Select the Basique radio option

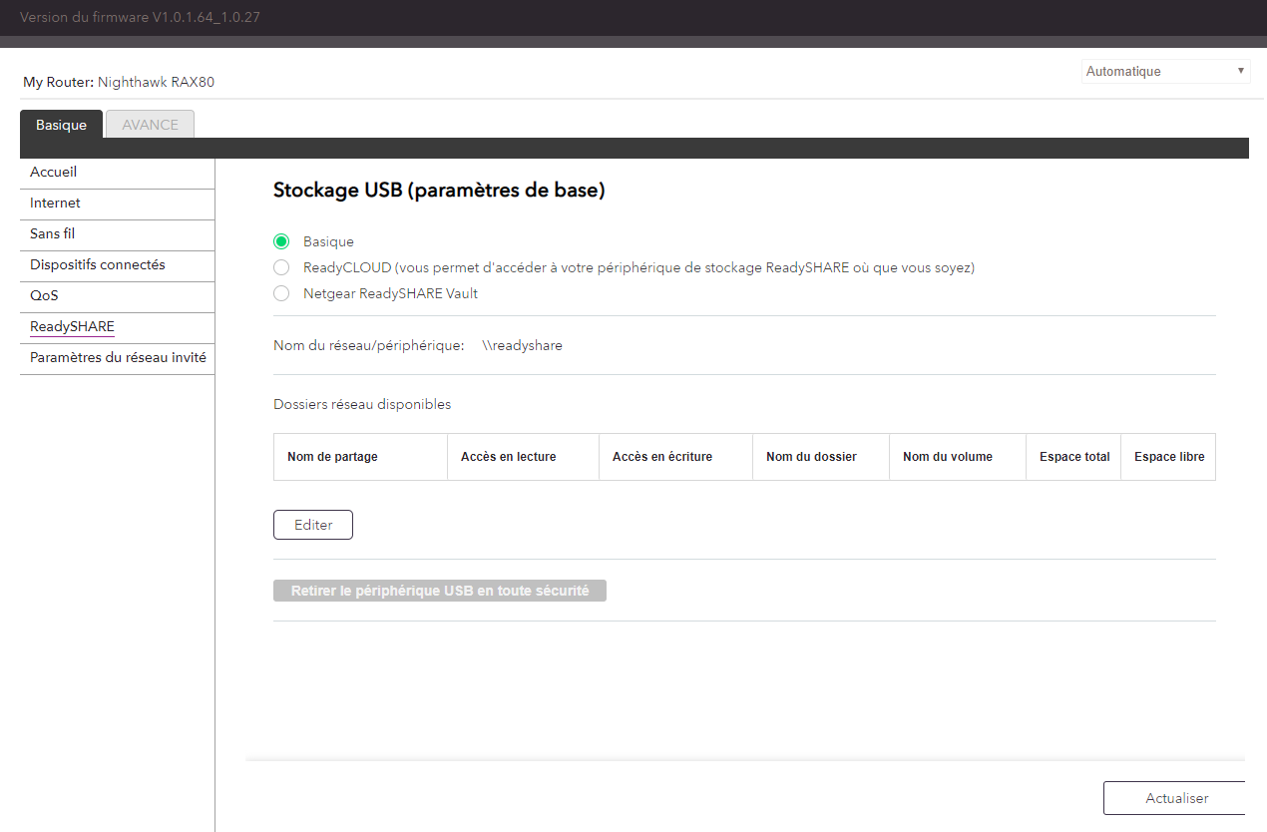coord(281,241)
